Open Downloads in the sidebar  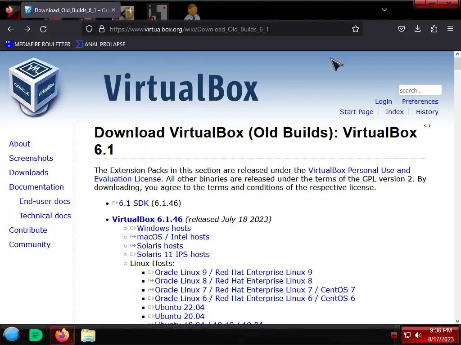tap(29, 173)
